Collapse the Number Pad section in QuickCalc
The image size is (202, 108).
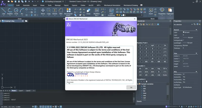(x=142, y=43)
